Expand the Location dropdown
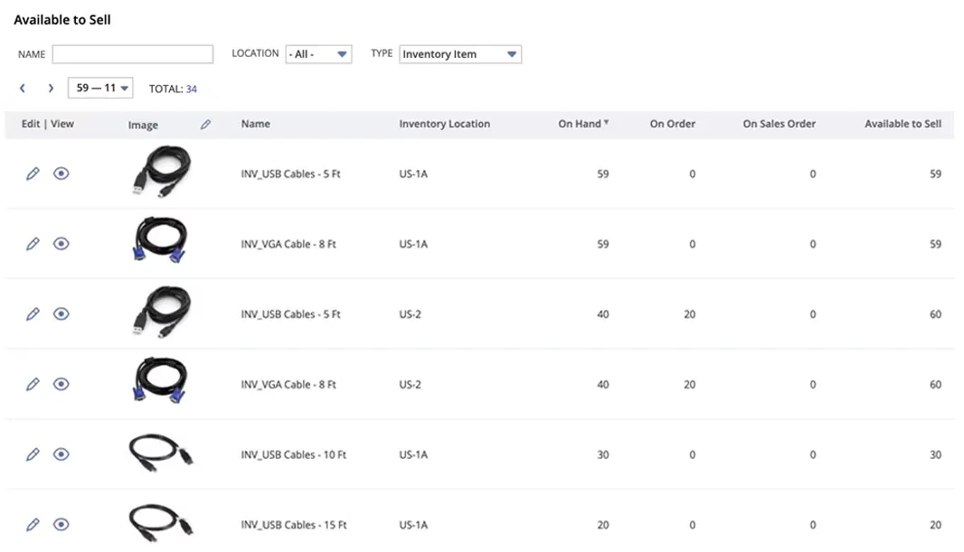The height and width of the screenshot is (552, 964). click(318, 54)
